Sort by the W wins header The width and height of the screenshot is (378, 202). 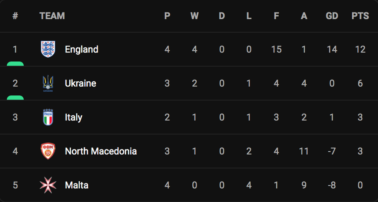(195, 16)
